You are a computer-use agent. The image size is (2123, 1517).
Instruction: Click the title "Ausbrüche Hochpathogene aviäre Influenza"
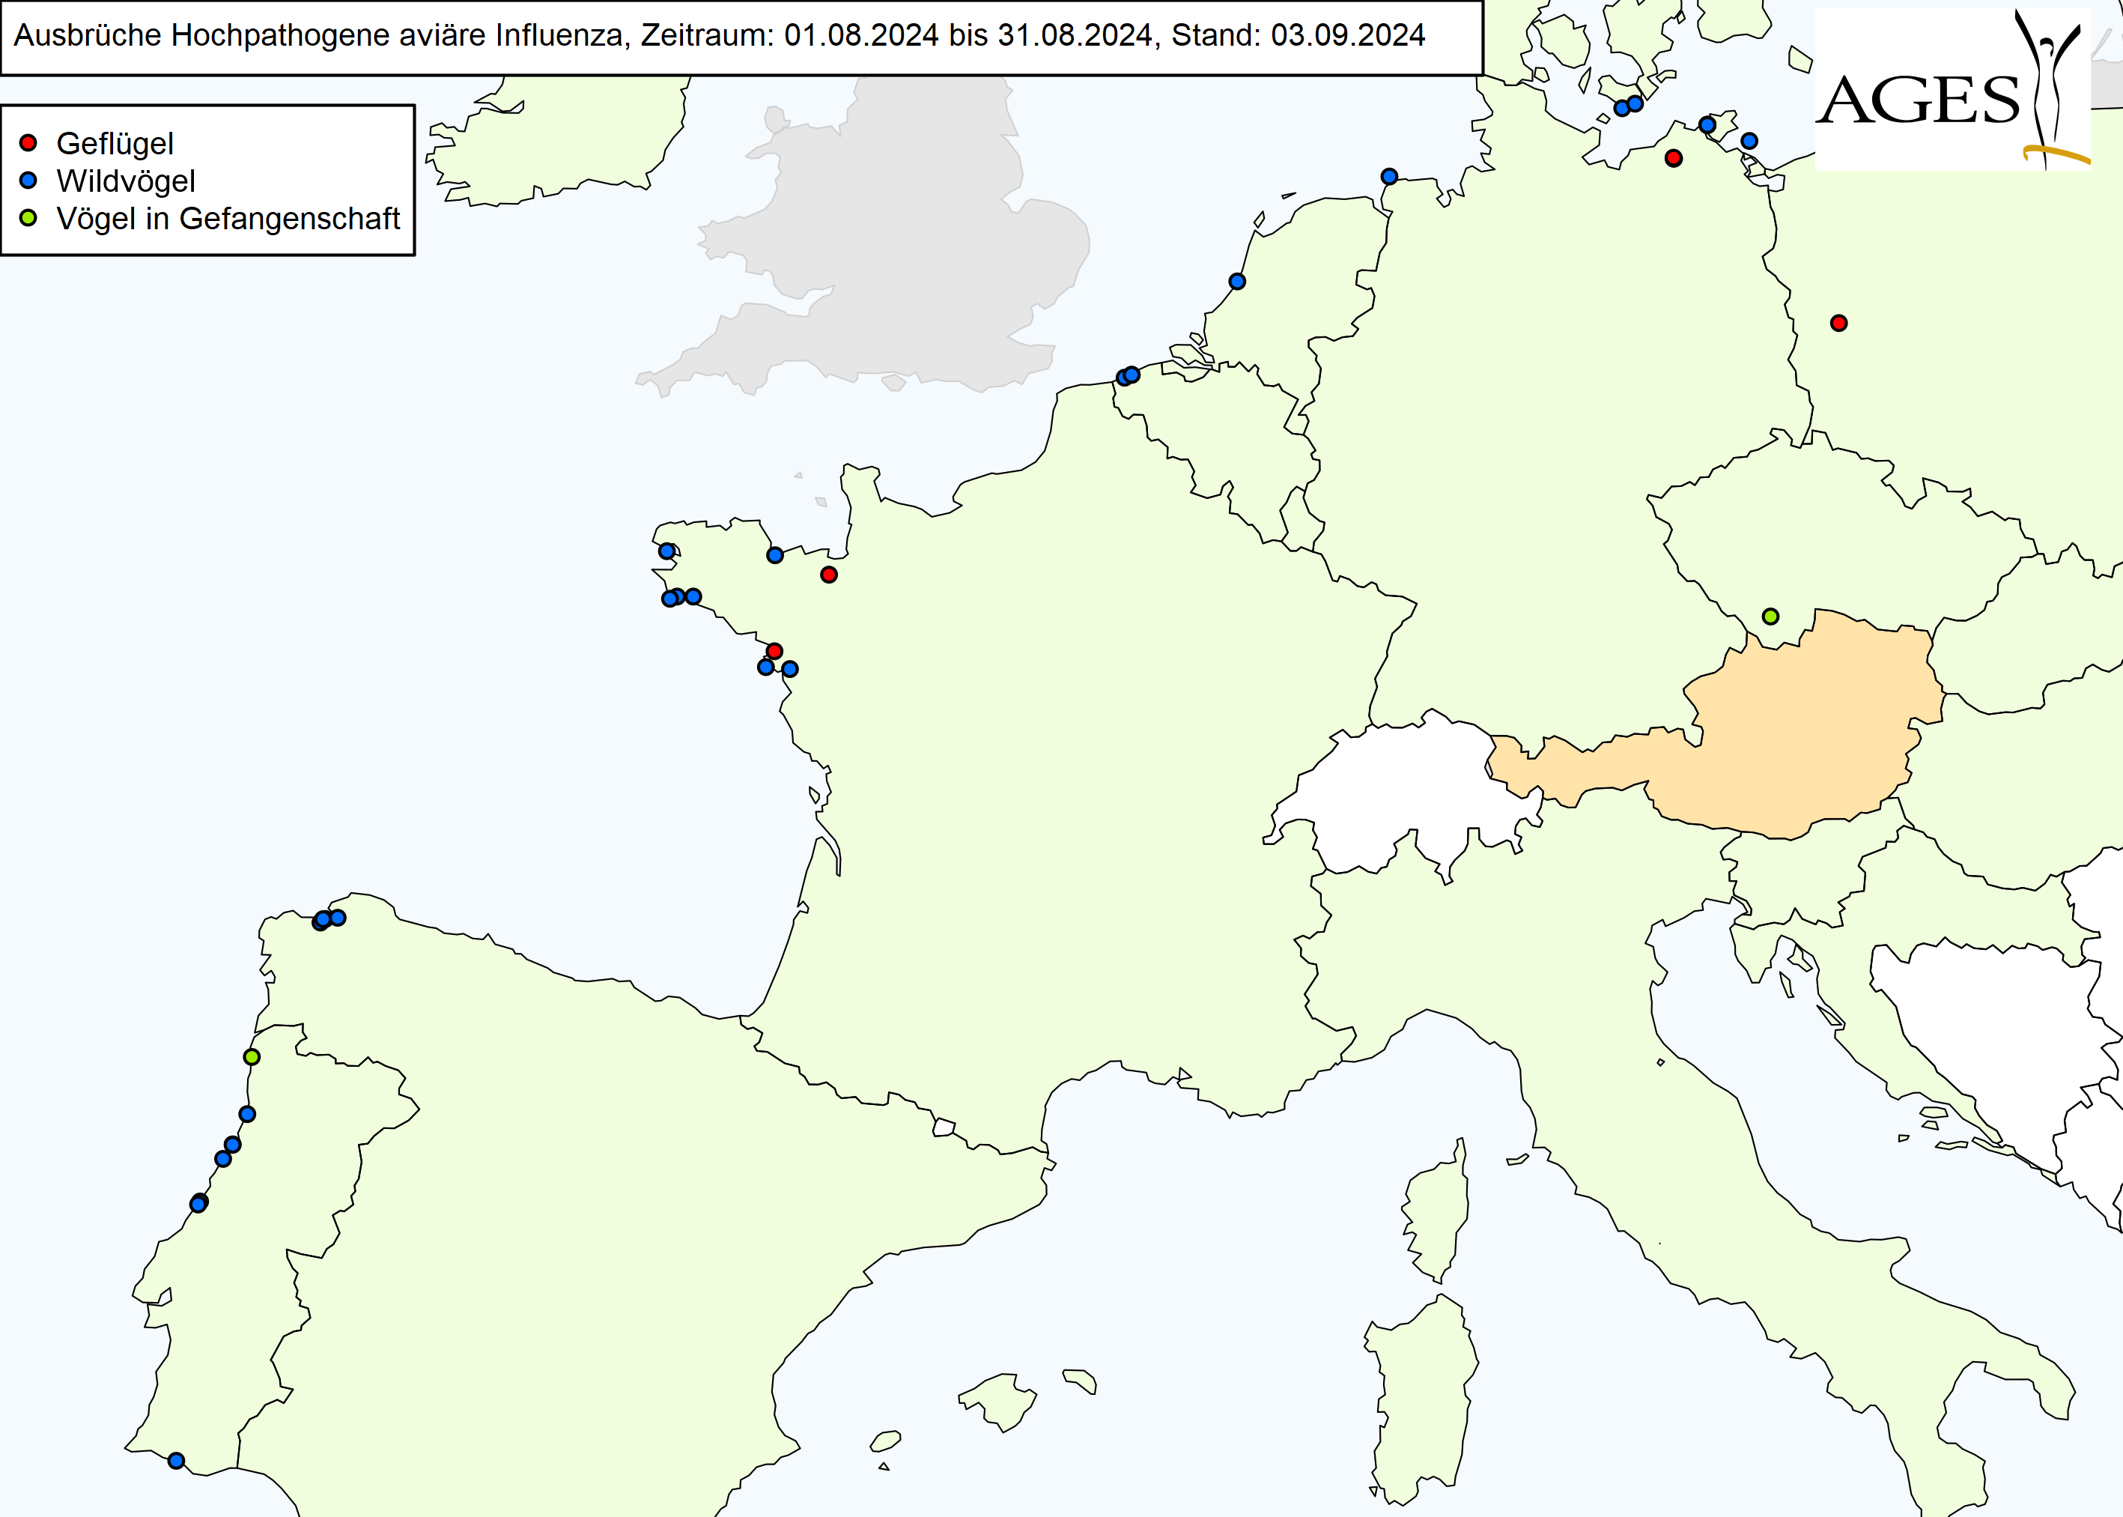click(323, 35)
